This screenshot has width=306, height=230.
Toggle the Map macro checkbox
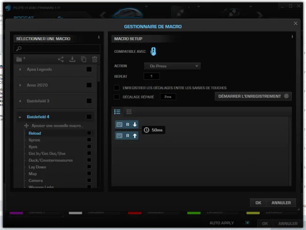[x=89, y=173]
